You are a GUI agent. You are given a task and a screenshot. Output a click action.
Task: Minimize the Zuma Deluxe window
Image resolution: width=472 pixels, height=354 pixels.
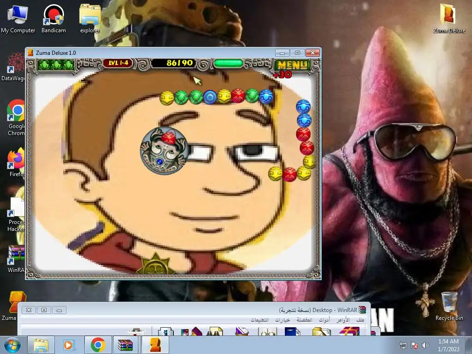pos(282,53)
